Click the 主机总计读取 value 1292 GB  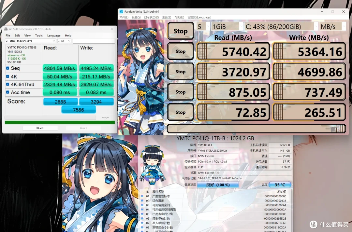click(x=280, y=145)
